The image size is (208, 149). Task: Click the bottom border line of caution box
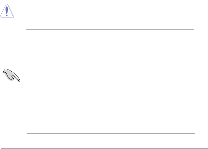click(x=110, y=30)
